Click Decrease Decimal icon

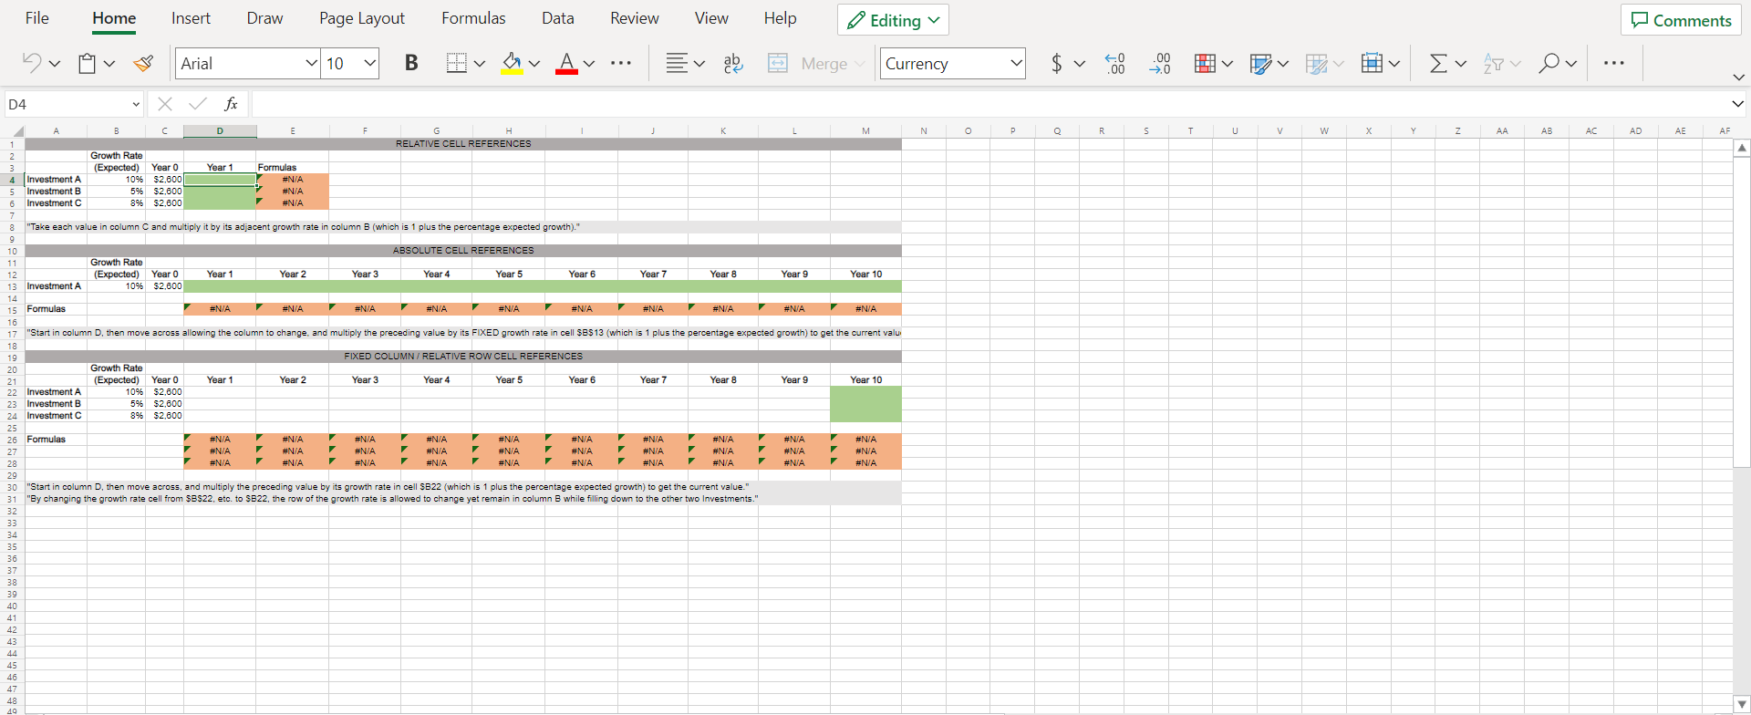click(x=1114, y=63)
